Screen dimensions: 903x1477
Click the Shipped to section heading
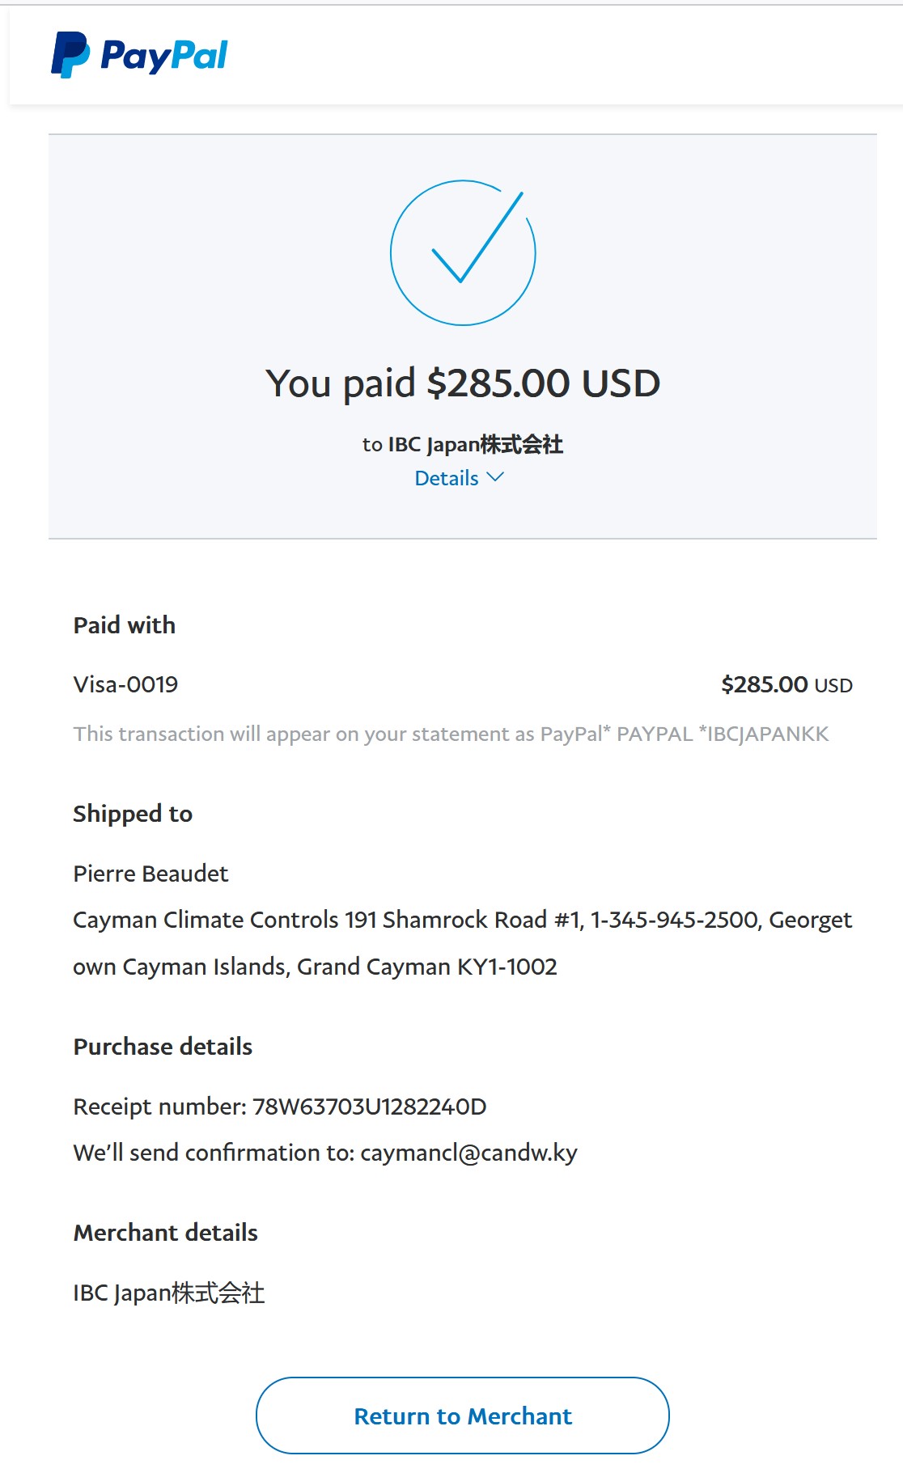point(133,814)
